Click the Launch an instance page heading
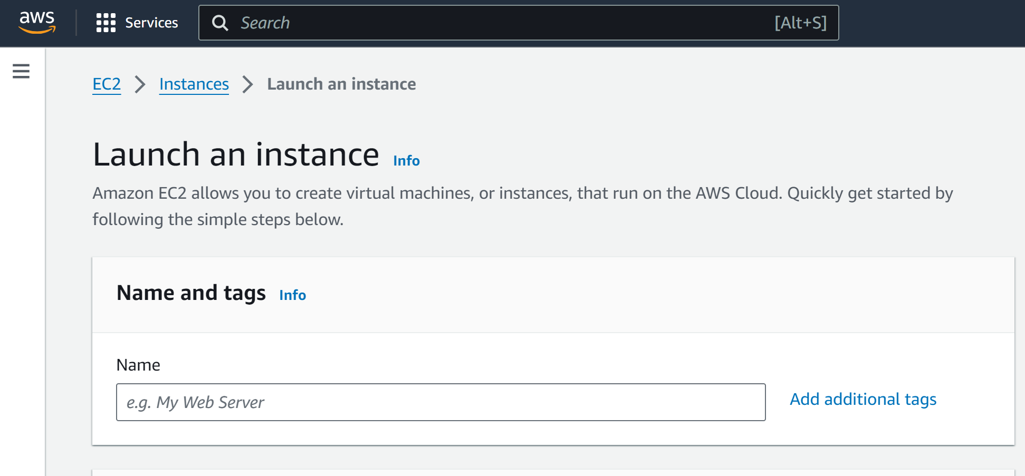 [236, 155]
